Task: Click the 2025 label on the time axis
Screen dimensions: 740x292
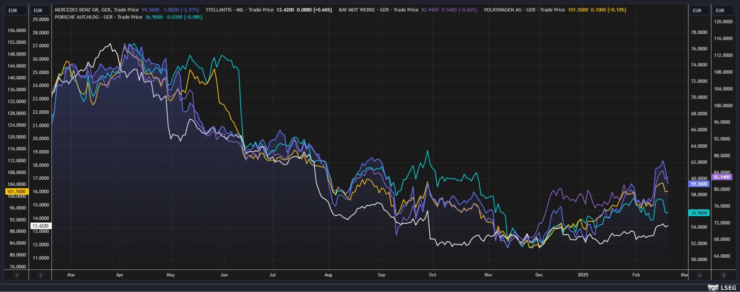Action: pyautogui.click(x=583, y=275)
